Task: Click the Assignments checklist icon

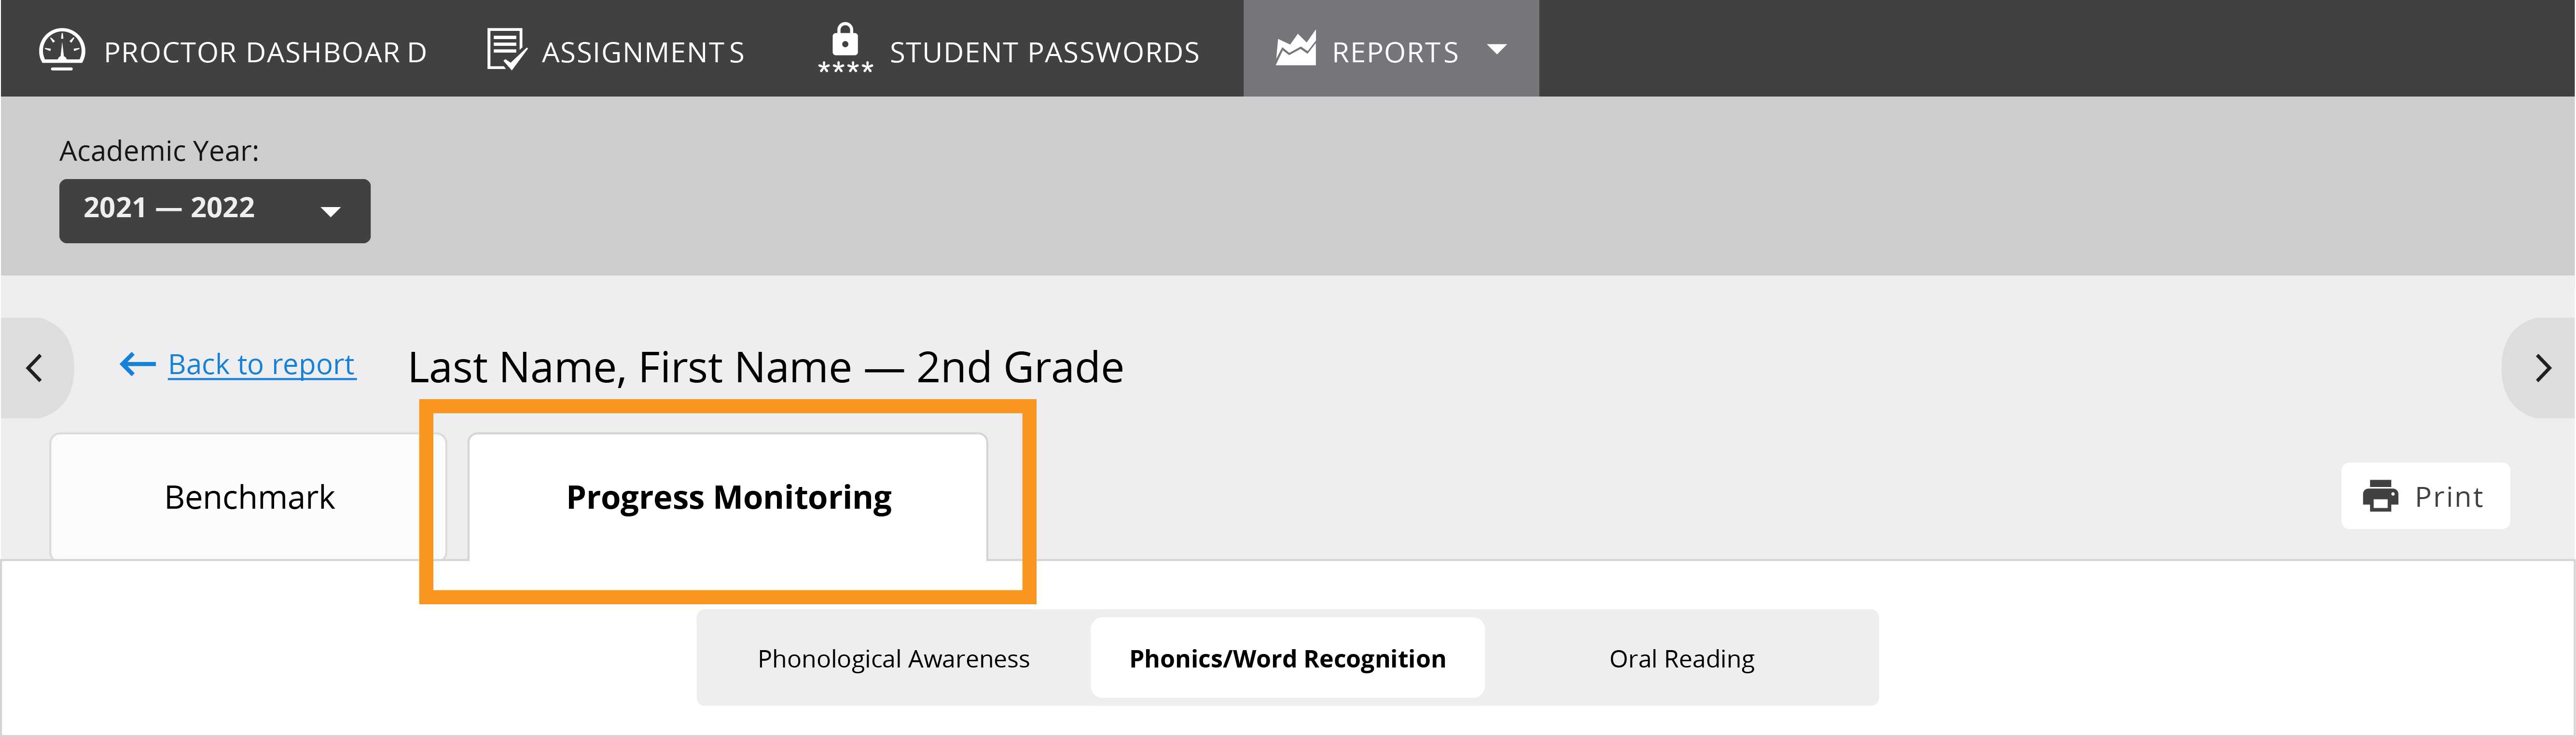Action: (506, 49)
